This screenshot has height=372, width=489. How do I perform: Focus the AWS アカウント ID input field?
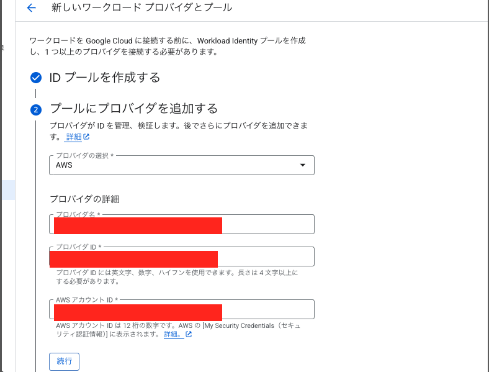[x=181, y=309]
